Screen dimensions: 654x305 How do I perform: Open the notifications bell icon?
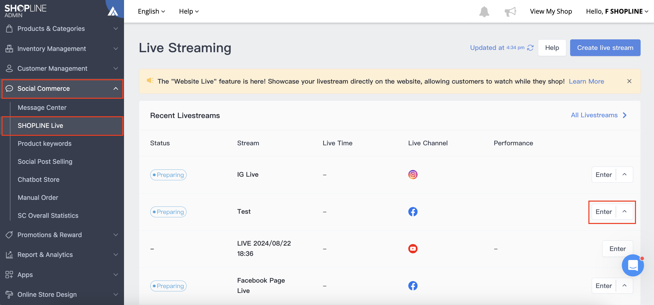click(x=484, y=12)
